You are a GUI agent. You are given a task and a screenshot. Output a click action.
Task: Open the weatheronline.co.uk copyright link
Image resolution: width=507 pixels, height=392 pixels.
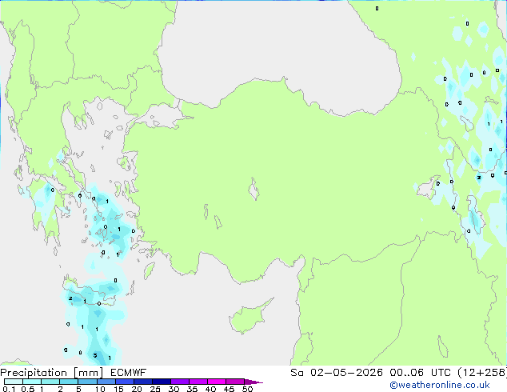pyautogui.click(x=440, y=385)
